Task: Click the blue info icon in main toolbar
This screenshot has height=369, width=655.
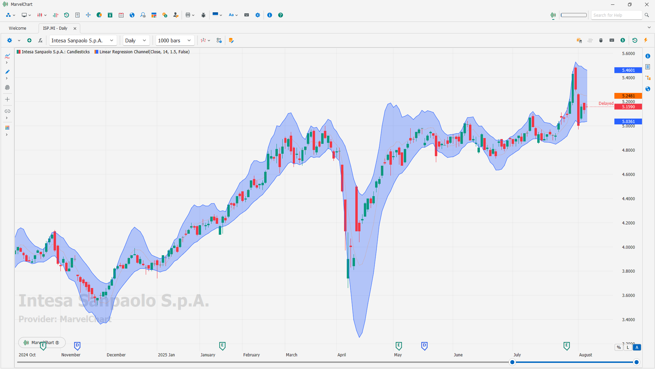Action: 270,15
